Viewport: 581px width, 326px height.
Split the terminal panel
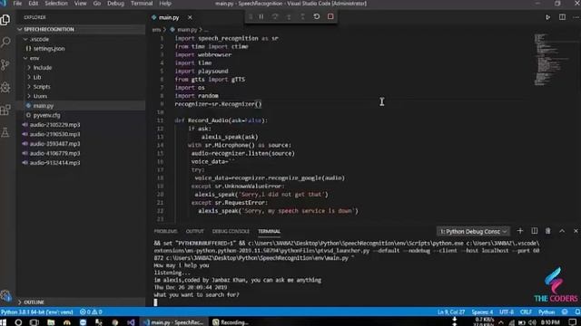[x=534, y=231]
